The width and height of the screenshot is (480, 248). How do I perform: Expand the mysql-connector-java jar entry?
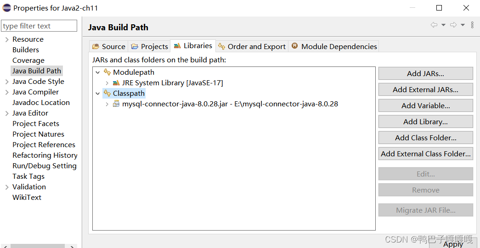coord(107,104)
